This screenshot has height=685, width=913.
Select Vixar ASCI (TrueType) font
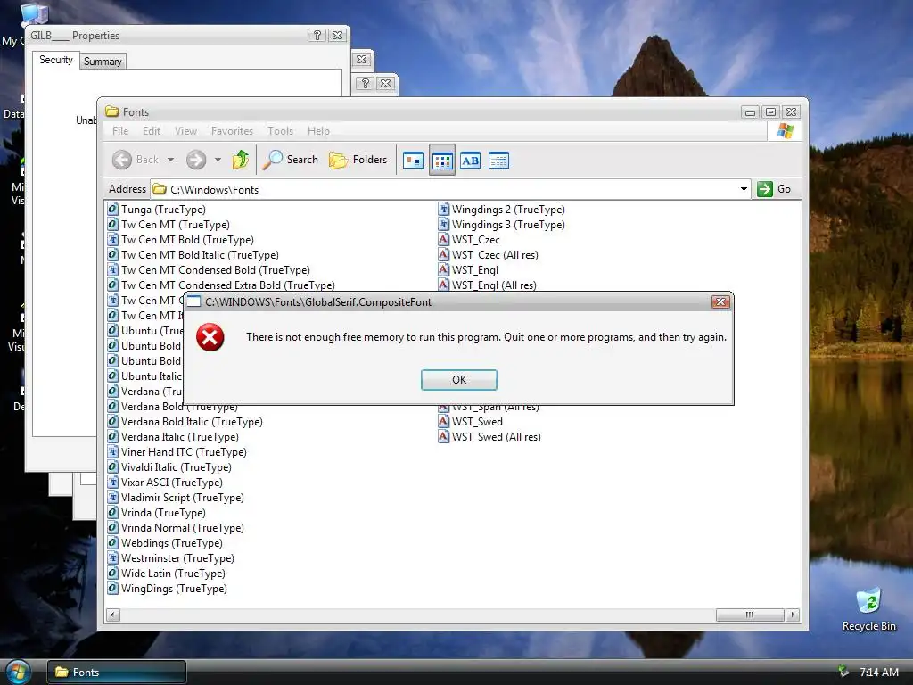165,483
